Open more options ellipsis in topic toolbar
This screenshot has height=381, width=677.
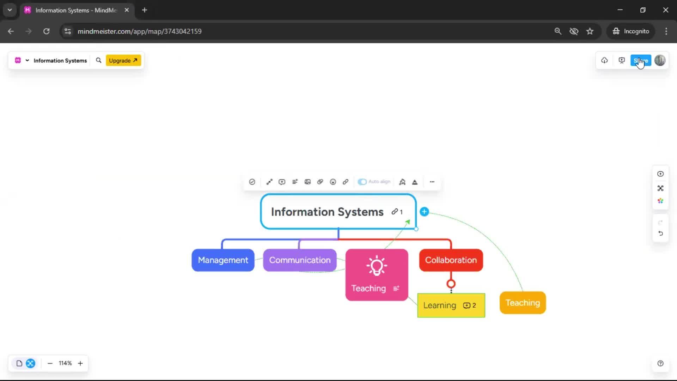click(432, 182)
